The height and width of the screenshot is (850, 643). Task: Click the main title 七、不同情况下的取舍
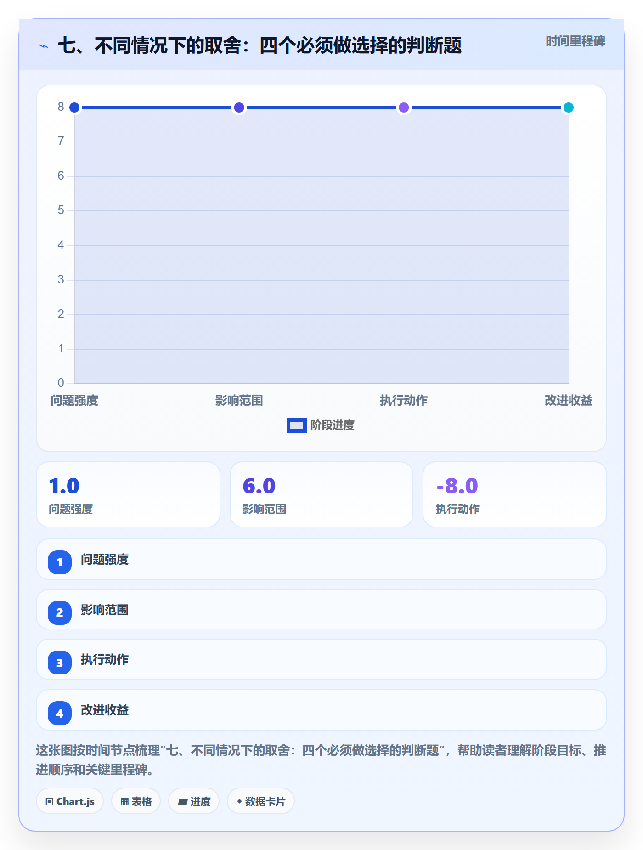pyautogui.click(x=259, y=45)
